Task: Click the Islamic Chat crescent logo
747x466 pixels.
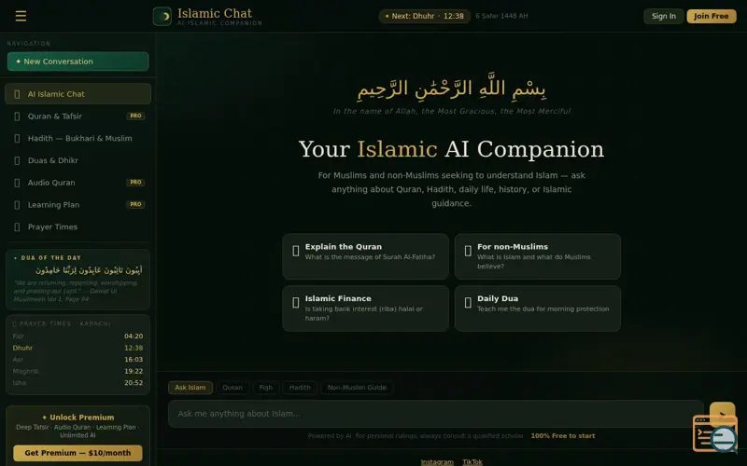Action: 162,16
